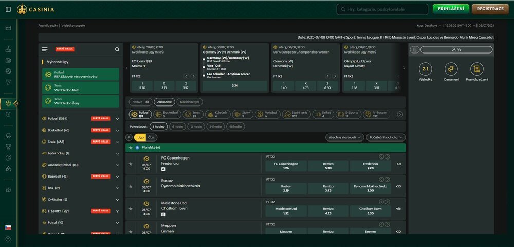Favorite the FC Copenhagen match star
Screen dimensions: 514x247
[131, 164]
